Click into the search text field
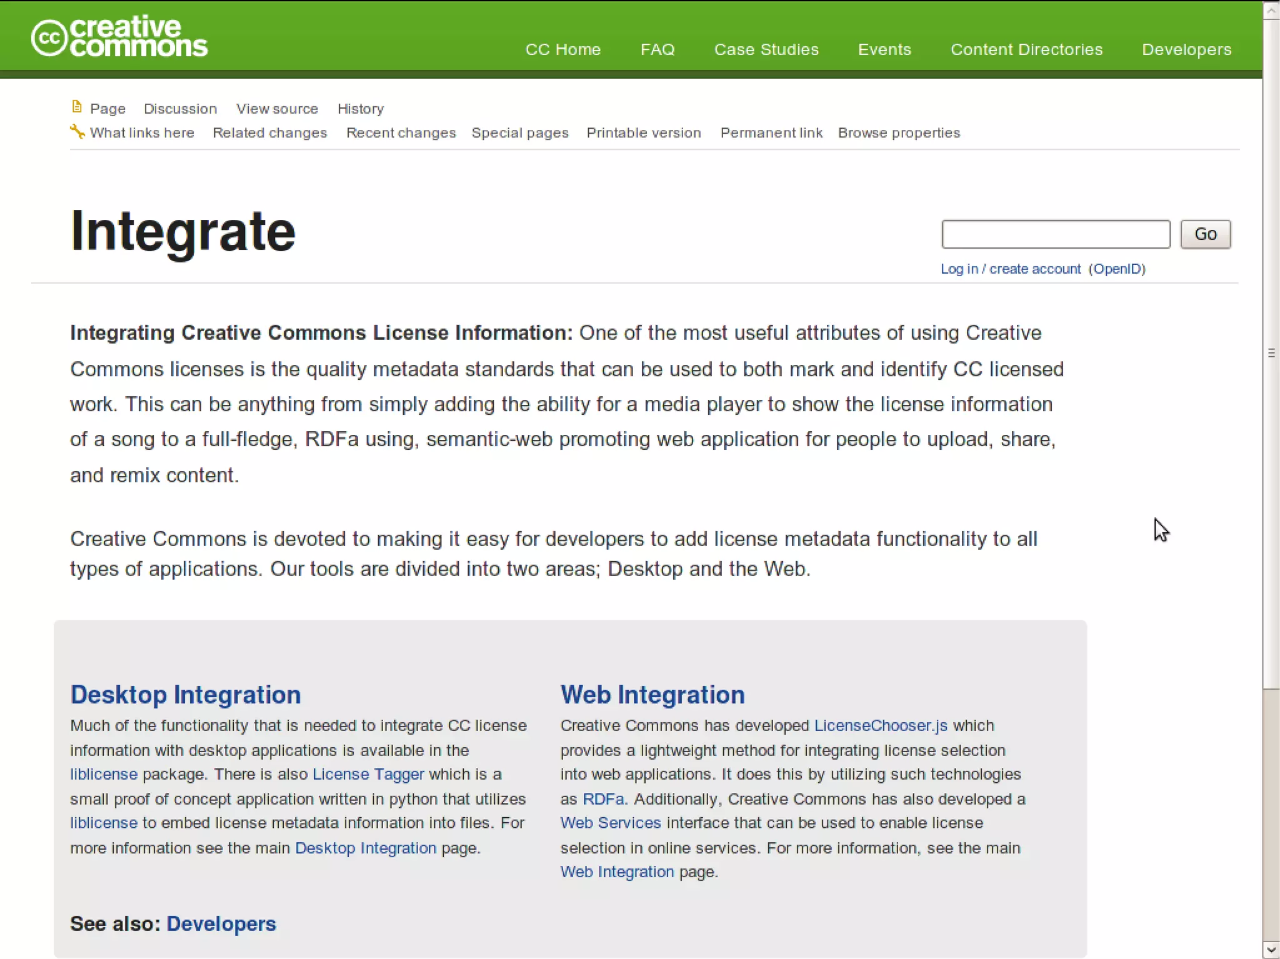Screen dimensions: 1280x959 (x=1055, y=234)
